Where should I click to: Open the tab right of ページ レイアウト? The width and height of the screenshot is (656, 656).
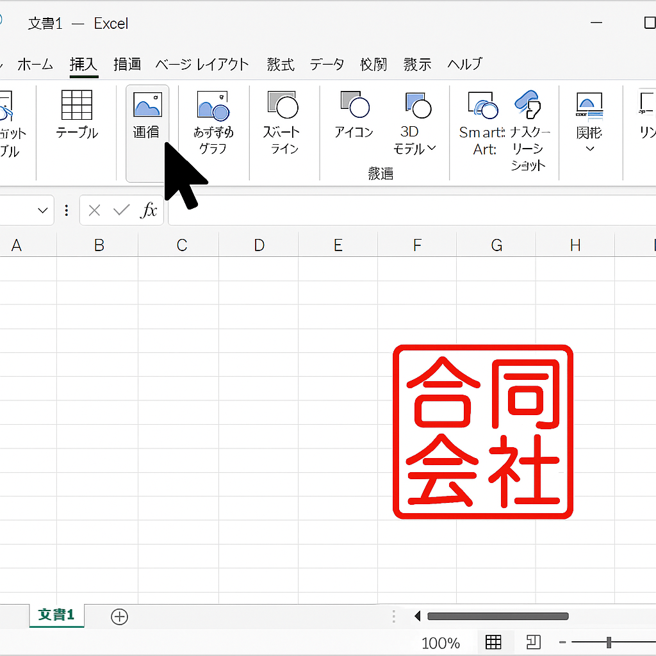tap(281, 65)
